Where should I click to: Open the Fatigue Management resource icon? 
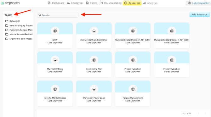[x=133, y=89]
